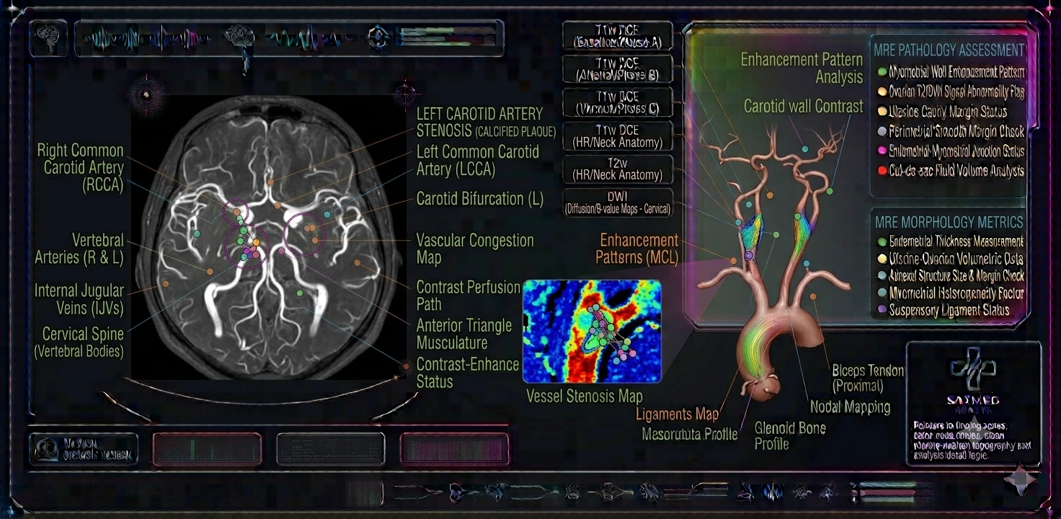Click the purple crosshair marker at scan's upper-right corner
The image size is (1061, 519).
406,93
